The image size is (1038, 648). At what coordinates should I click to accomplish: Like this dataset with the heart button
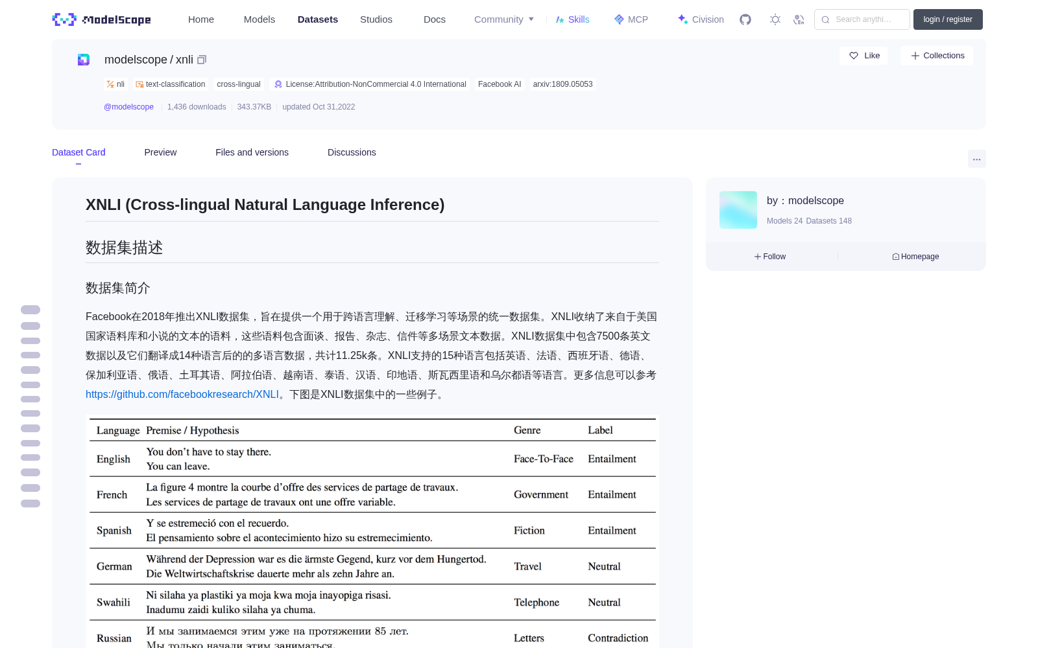pyautogui.click(x=864, y=56)
